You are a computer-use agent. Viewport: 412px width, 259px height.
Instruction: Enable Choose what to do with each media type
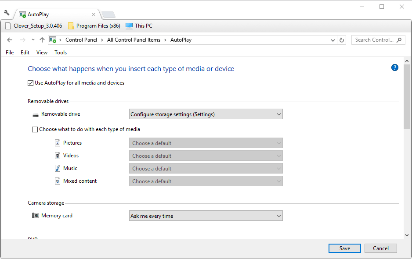35,130
